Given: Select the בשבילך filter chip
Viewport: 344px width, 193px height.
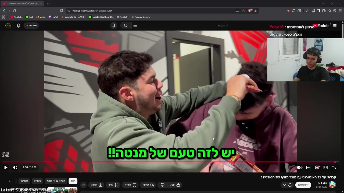Looking at the screenshot, I should coord(24,181).
